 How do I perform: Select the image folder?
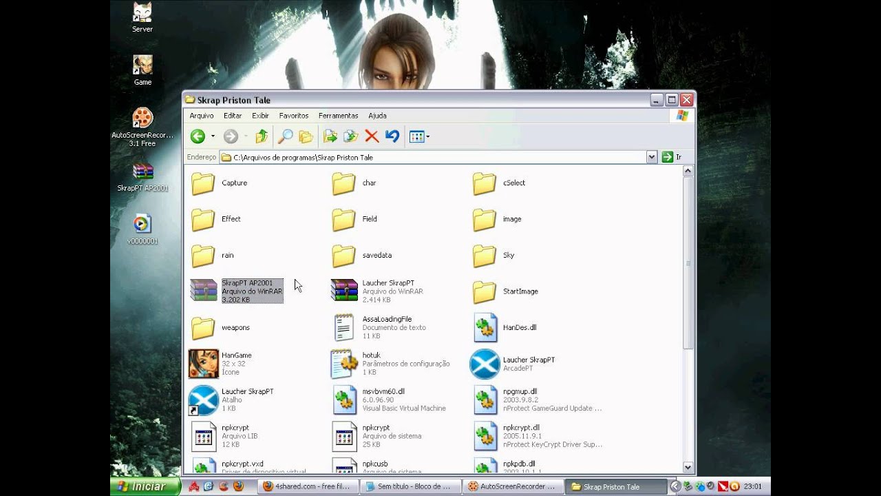coord(497,219)
